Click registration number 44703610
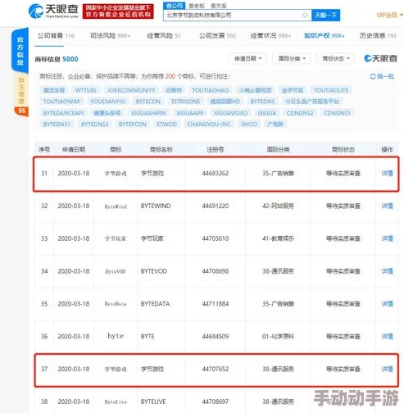 coord(216,238)
